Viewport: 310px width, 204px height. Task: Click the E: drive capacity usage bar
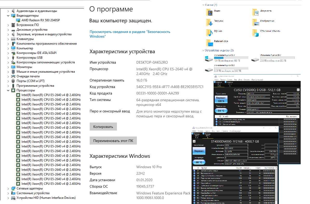[231, 68]
